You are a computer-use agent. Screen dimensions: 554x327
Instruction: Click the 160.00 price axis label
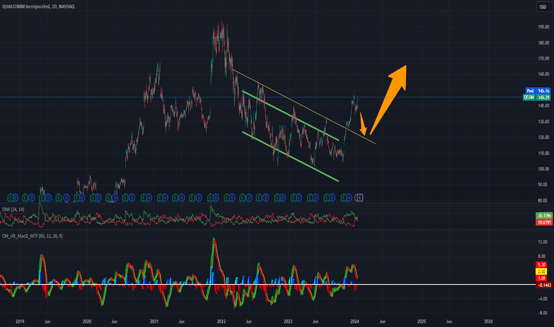click(x=543, y=74)
